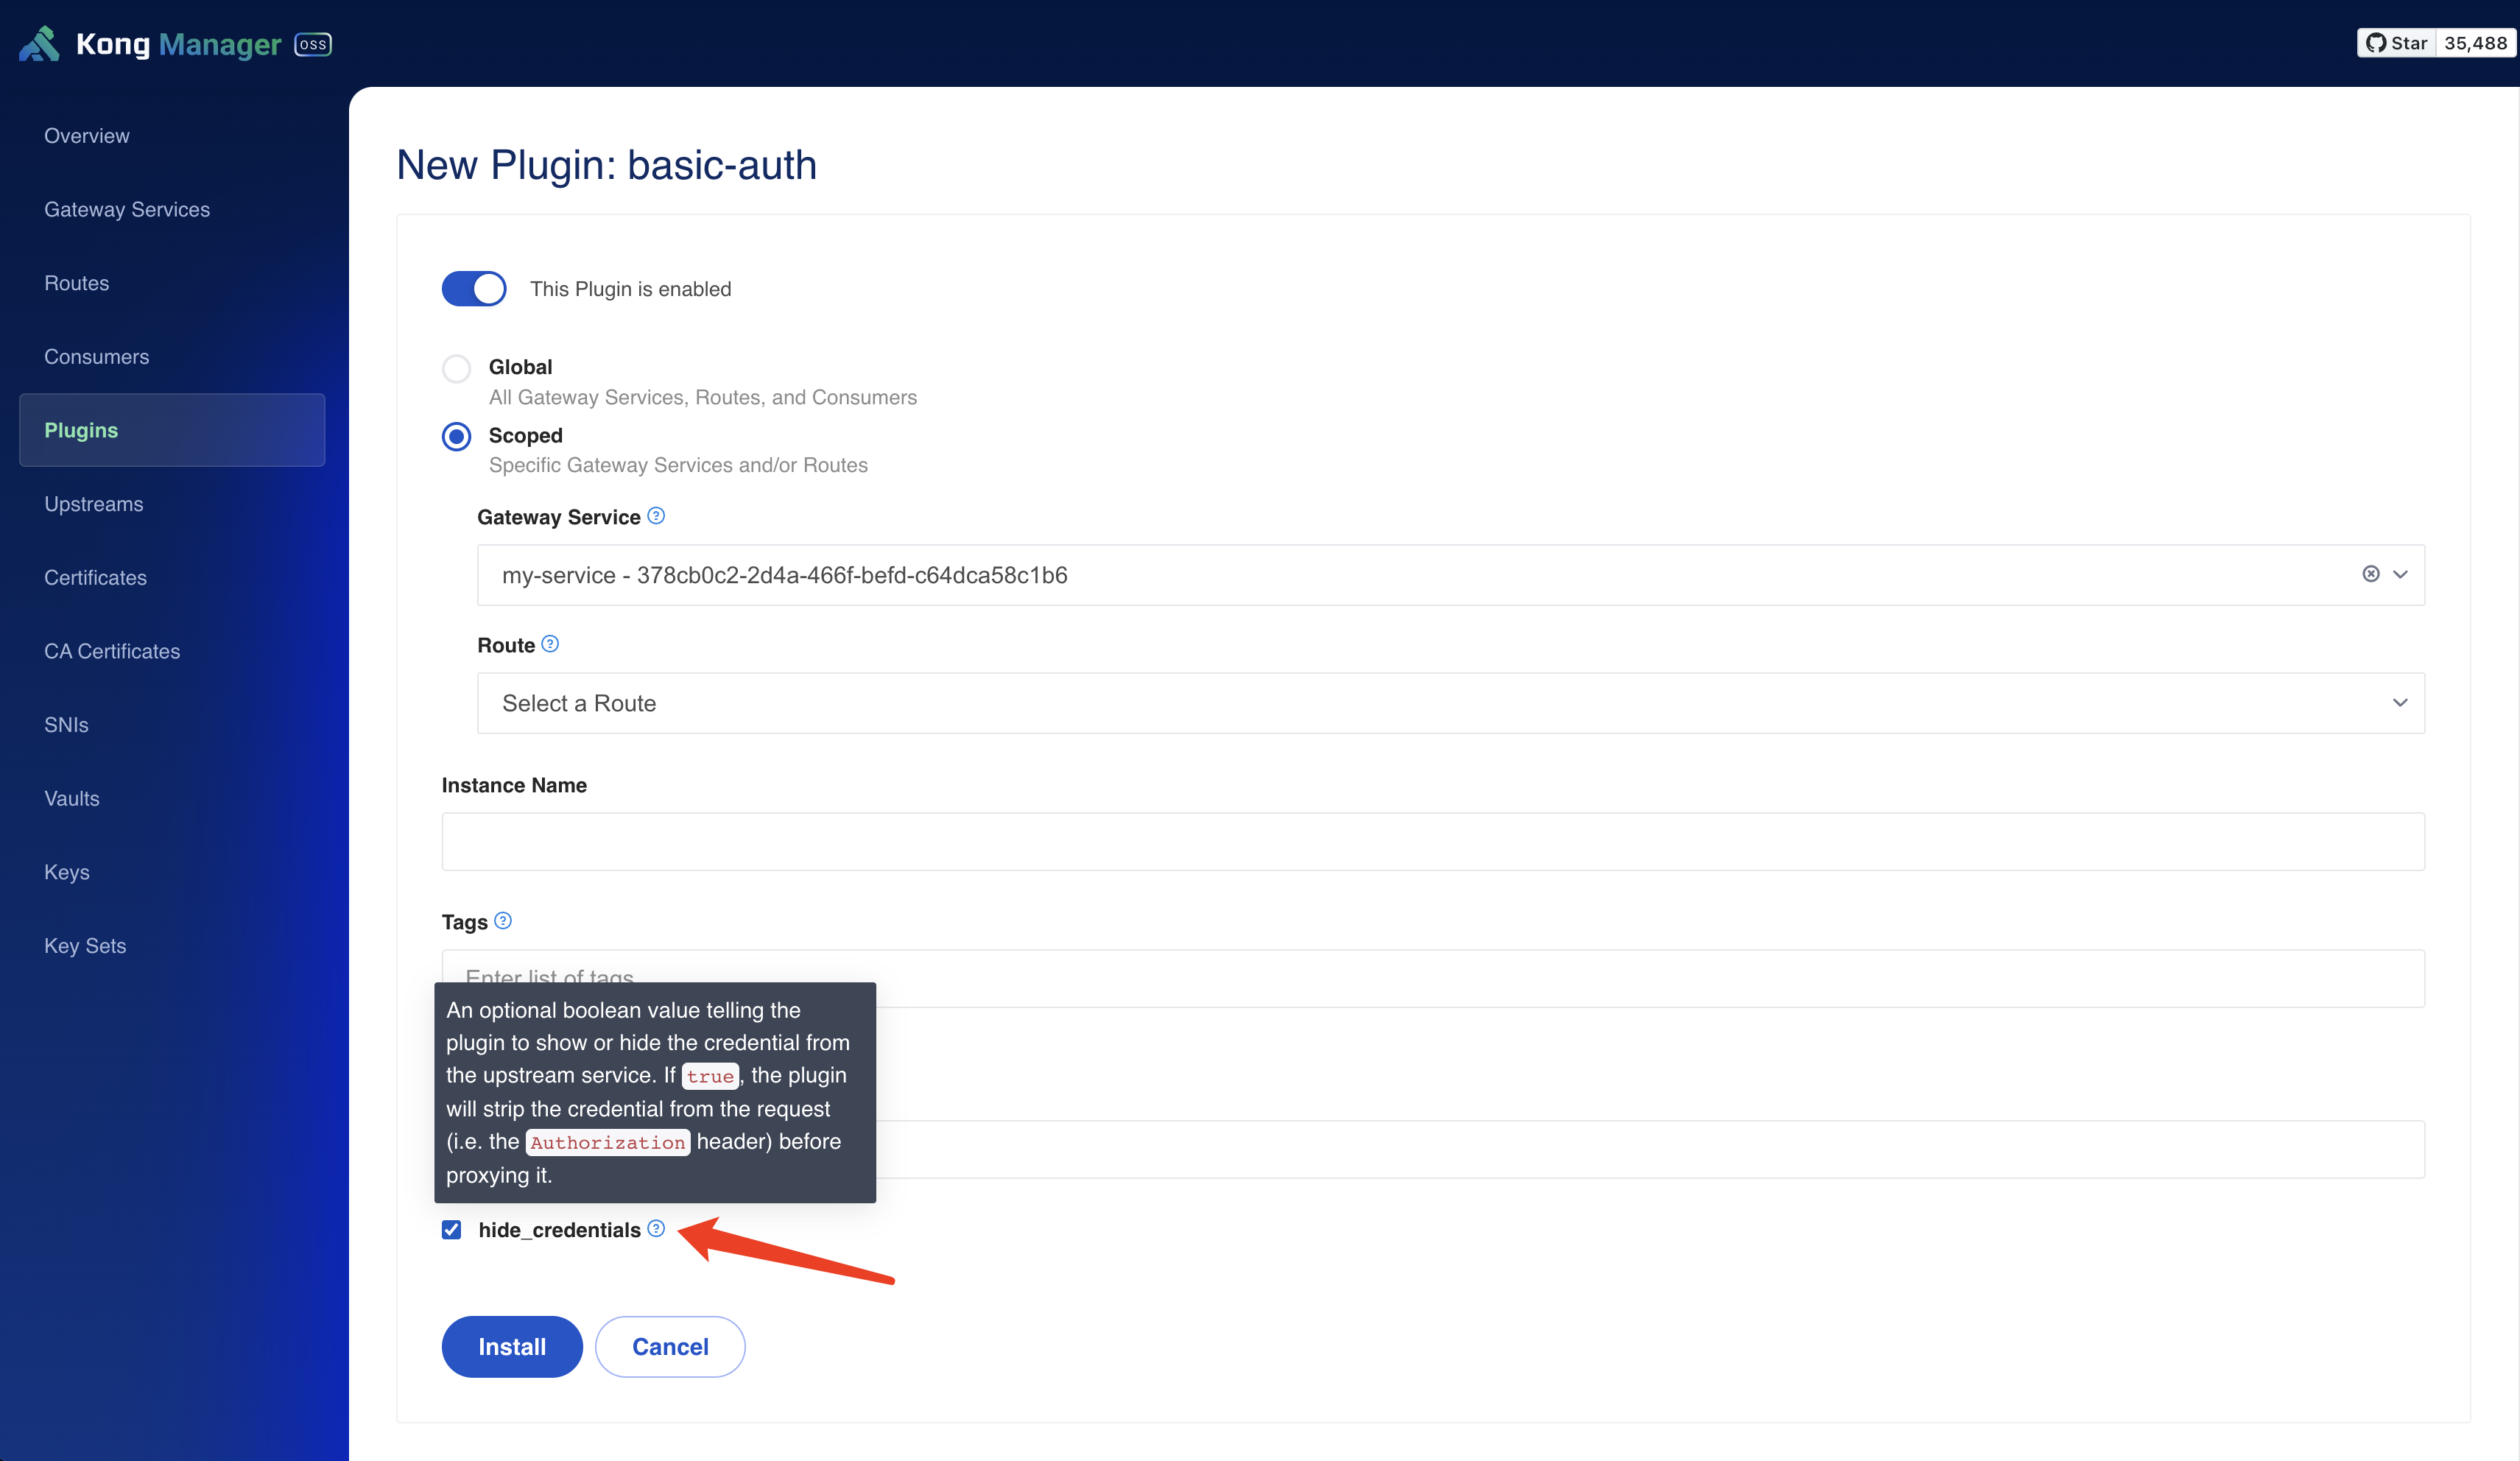Open the Certificates menu item

pyautogui.click(x=96, y=576)
